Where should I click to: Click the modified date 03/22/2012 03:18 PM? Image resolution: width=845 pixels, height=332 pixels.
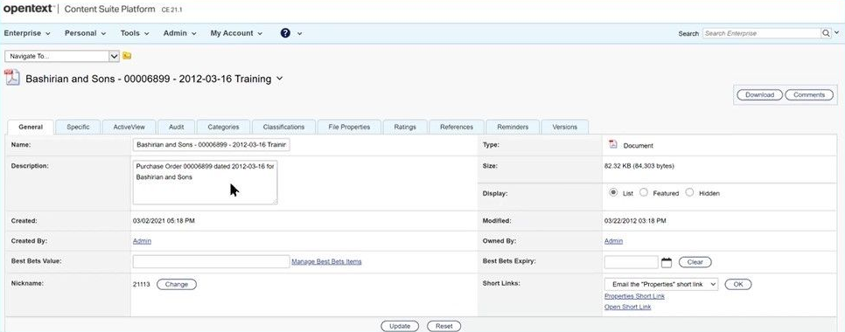pyautogui.click(x=635, y=221)
